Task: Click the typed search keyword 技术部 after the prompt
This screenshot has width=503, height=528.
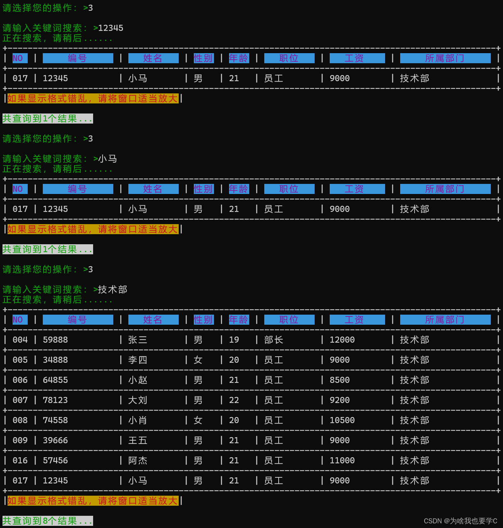Action: [113, 290]
